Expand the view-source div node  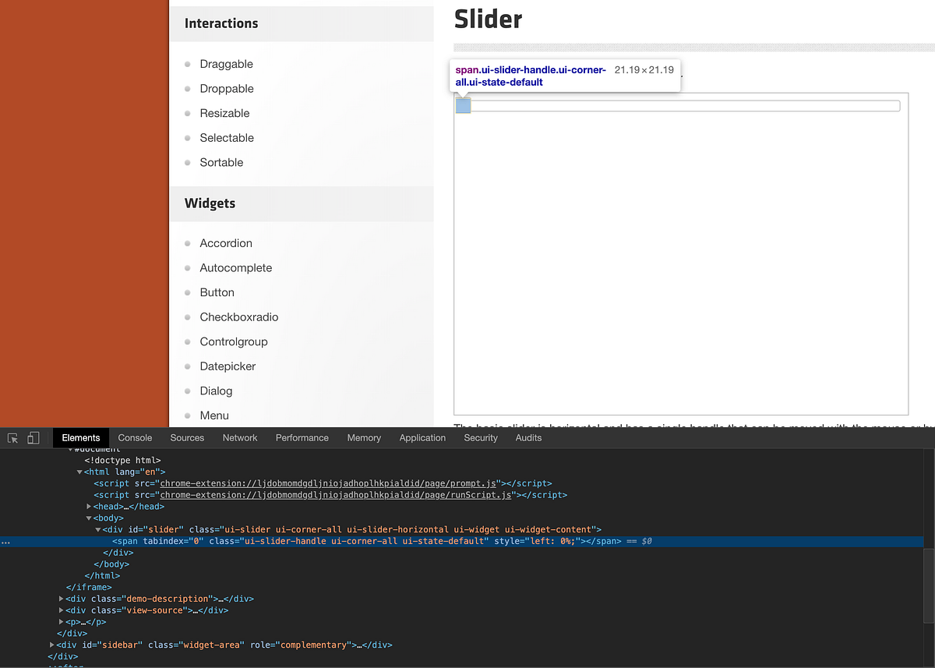click(62, 610)
